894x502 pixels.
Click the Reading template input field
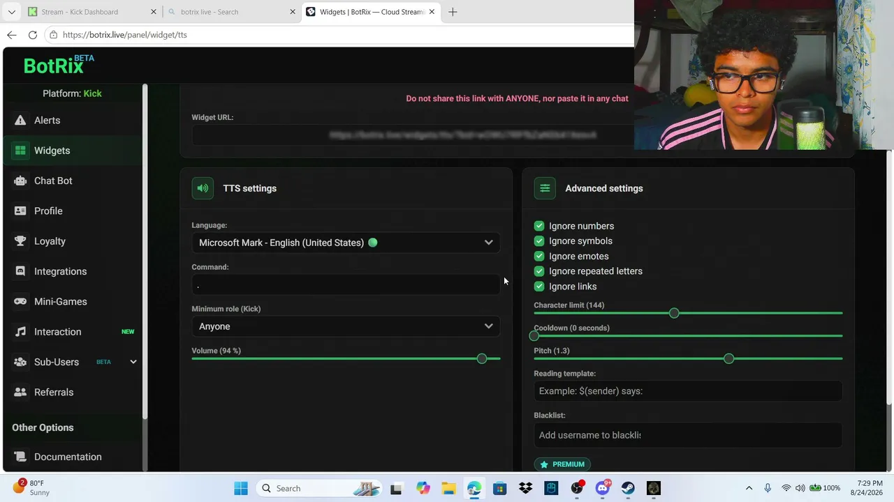(688, 391)
